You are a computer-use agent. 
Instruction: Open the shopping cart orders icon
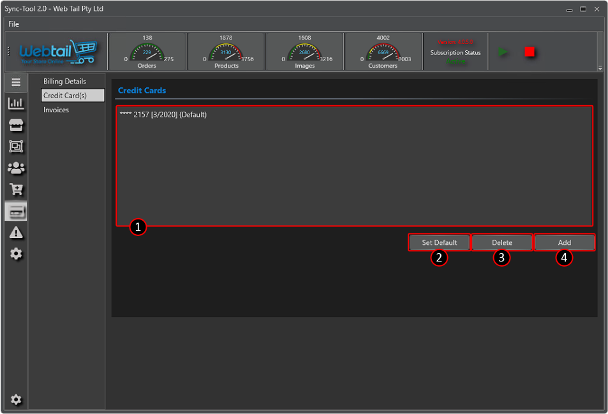[x=16, y=189]
